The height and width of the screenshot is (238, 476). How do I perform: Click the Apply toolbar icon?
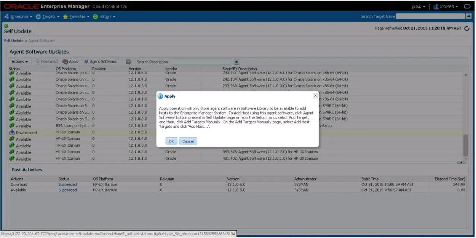coord(65,62)
